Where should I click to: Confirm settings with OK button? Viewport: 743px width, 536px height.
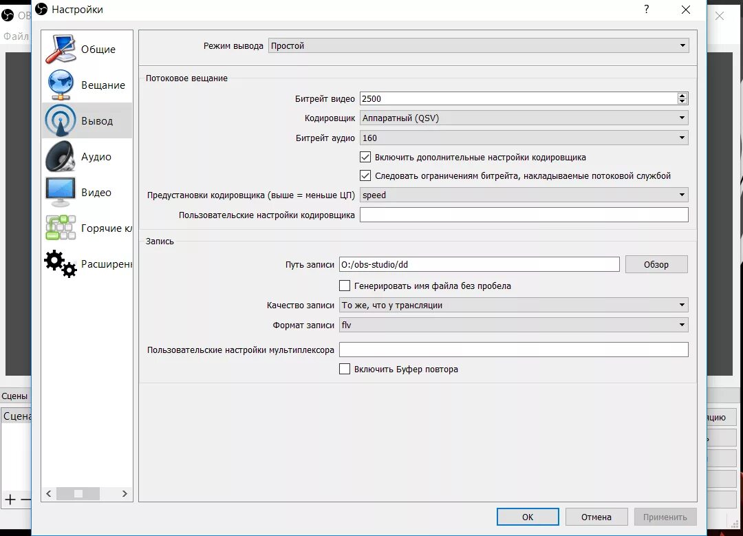[x=528, y=517]
